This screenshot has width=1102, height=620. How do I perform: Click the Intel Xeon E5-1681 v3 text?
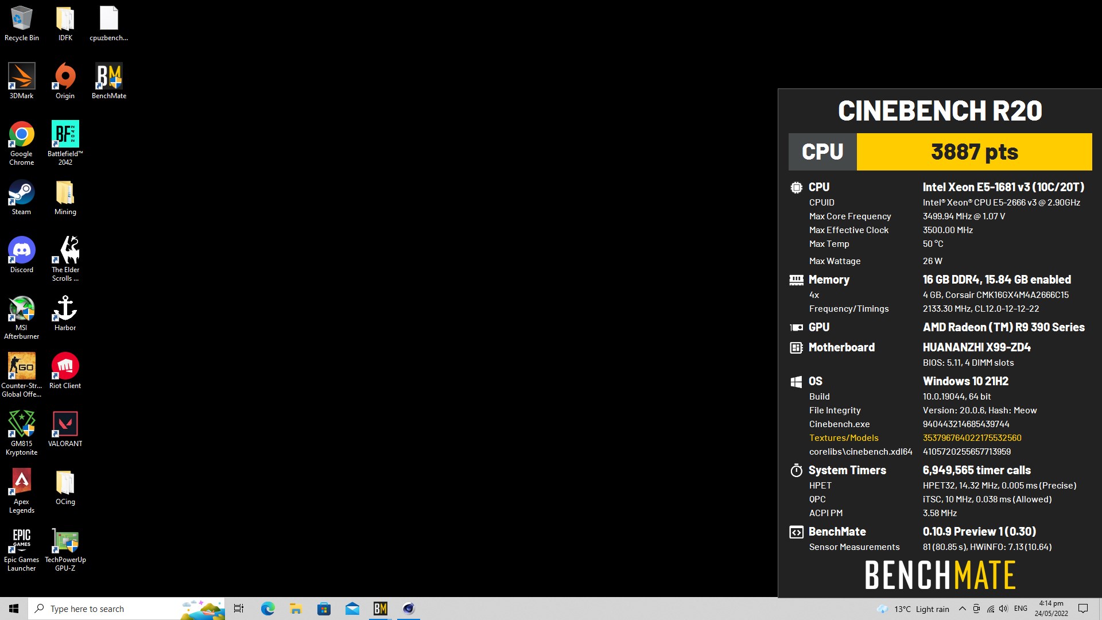1003,187
